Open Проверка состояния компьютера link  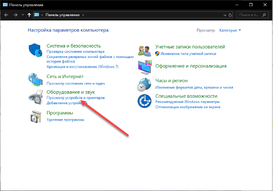click(x=76, y=51)
